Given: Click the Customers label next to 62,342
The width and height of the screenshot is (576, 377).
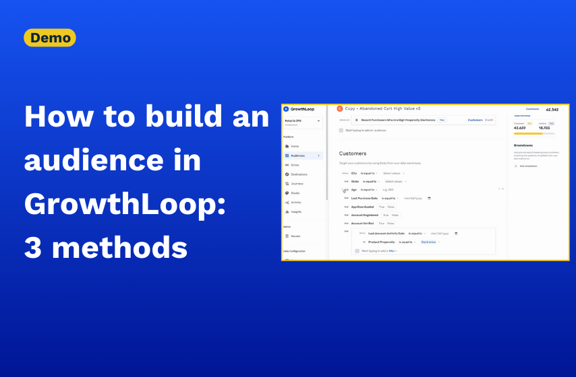Looking at the screenshot, I should click(x=532, y=109).
